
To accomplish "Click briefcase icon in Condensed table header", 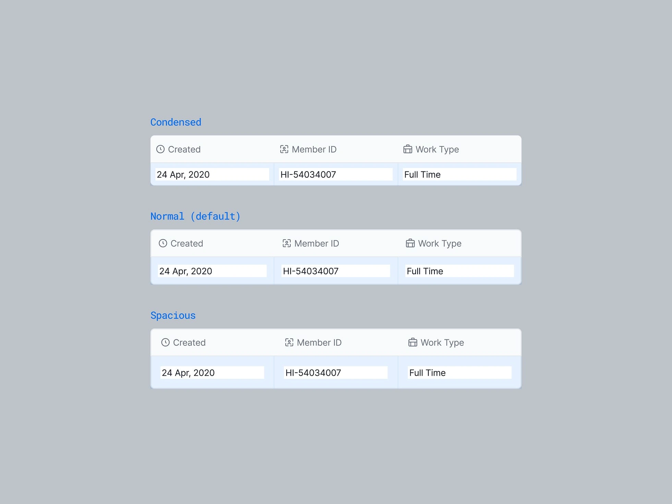I will pos(408,149).
